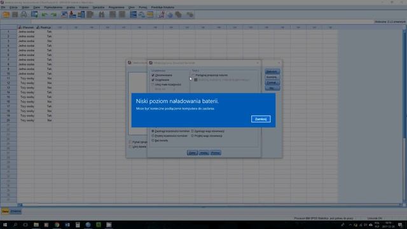Screen dimensions: 407x229
Task: Open data file toolbar icon
Action: click(x=6, y=15)
